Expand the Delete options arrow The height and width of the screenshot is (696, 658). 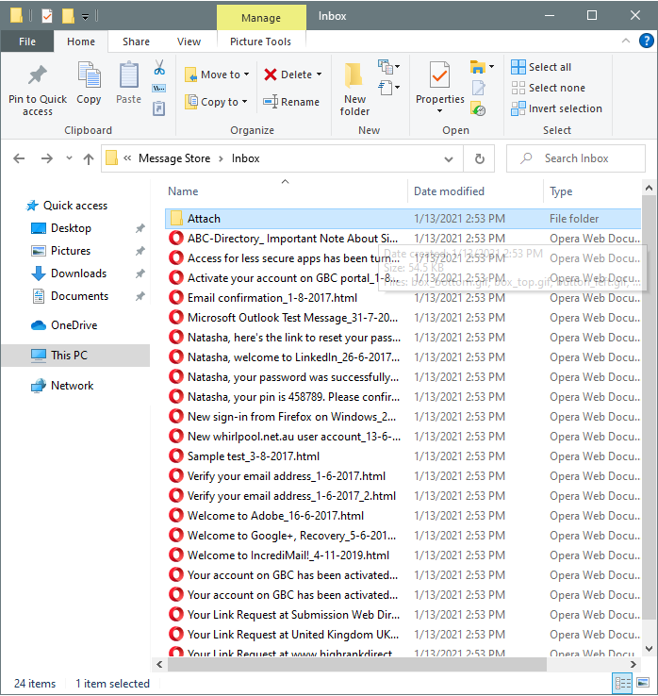point(320,75)
